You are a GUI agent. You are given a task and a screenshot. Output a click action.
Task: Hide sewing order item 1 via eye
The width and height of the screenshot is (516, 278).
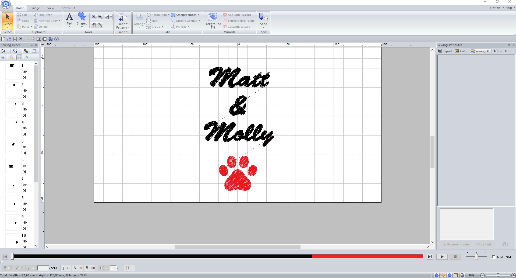tap(25, 72)
